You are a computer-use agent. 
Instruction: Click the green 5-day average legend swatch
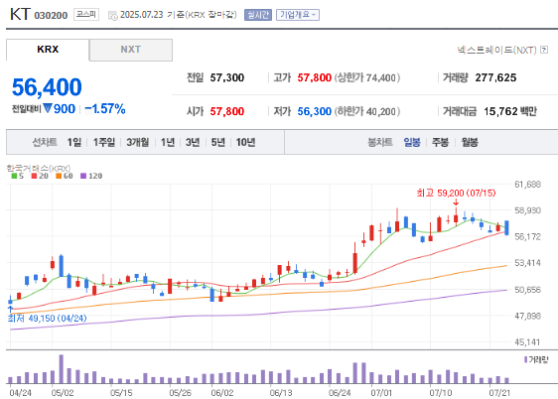(x=14, y=176)
